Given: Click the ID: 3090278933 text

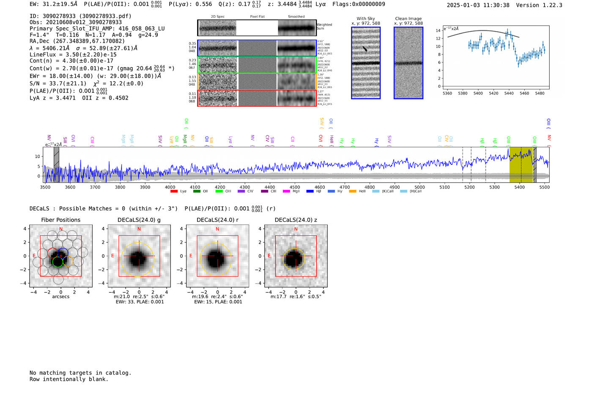Looking at the screenshot, I should [80, 16].
